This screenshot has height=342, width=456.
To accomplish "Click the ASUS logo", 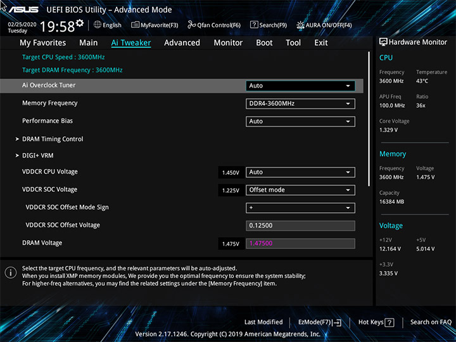I will pos(24,10).
